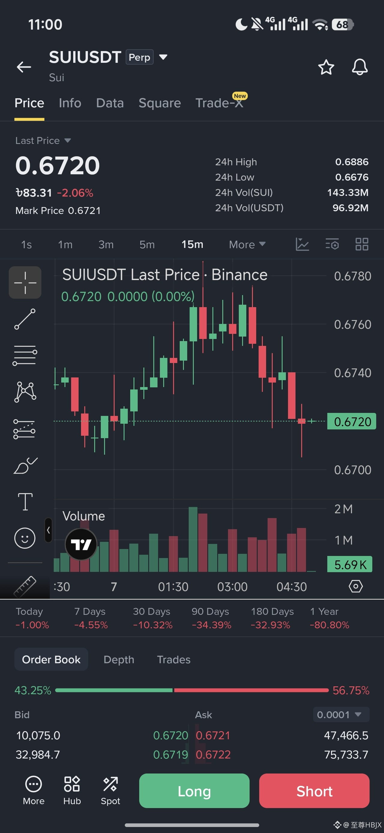Select the crosshair cursor tool
384x833 pixels.
(25, 282)
